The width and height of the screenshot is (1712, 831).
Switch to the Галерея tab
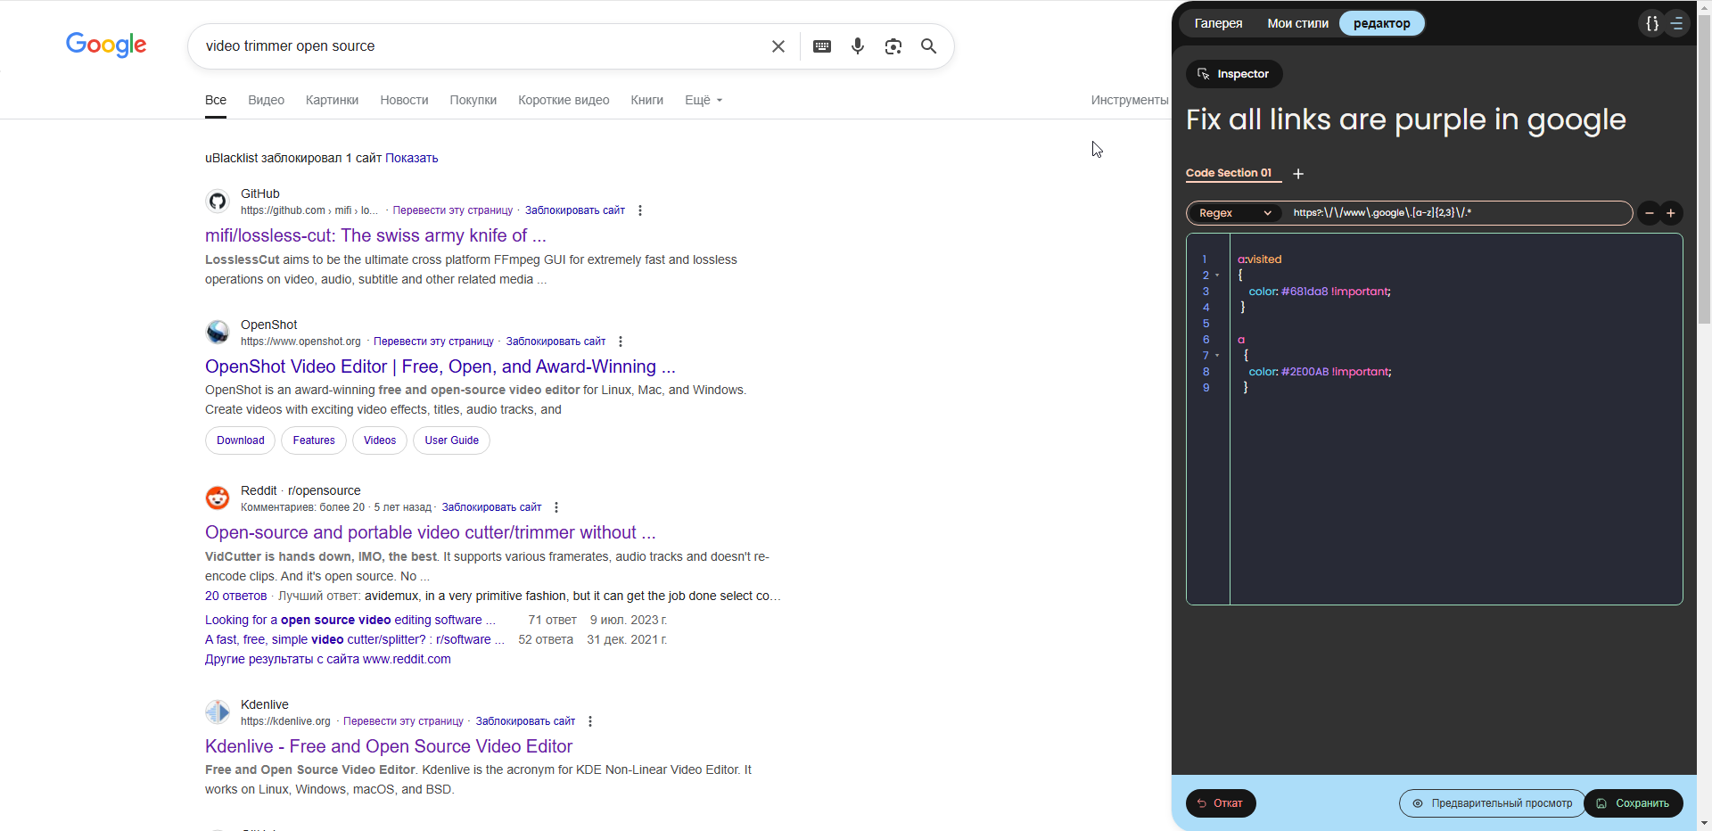[1218, 24]
